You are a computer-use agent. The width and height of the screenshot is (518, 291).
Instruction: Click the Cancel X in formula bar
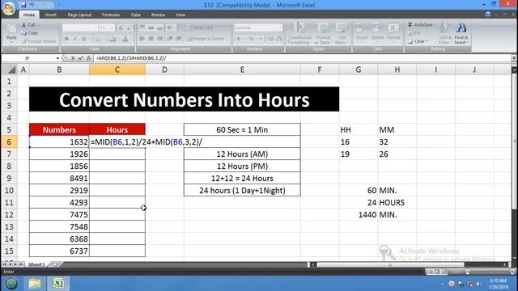click(73, 58)
